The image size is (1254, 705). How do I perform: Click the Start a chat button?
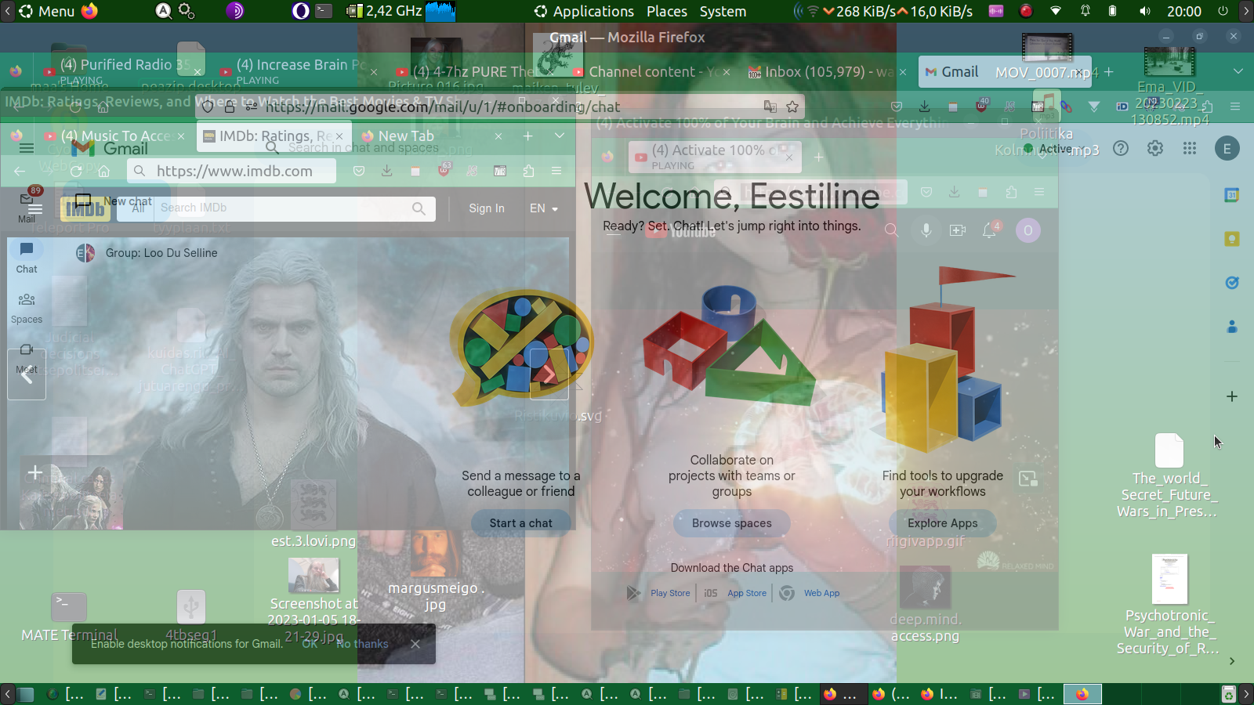tap(521, 523)
